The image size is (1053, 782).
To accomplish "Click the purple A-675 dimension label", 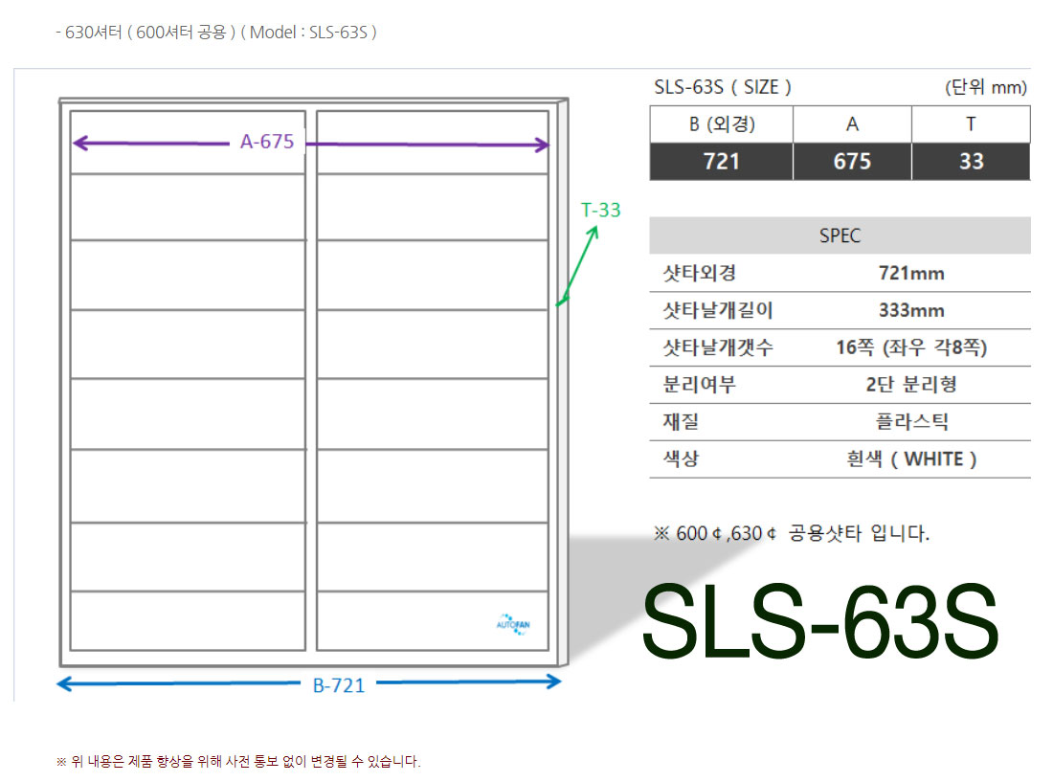I will (266, 143).
